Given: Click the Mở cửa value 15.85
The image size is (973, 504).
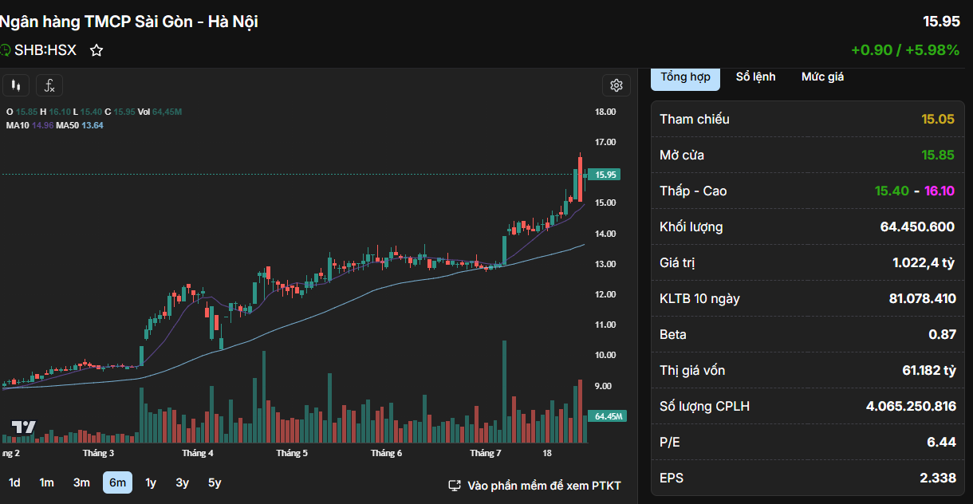Looking at the screenshot, I should (938, 156).
